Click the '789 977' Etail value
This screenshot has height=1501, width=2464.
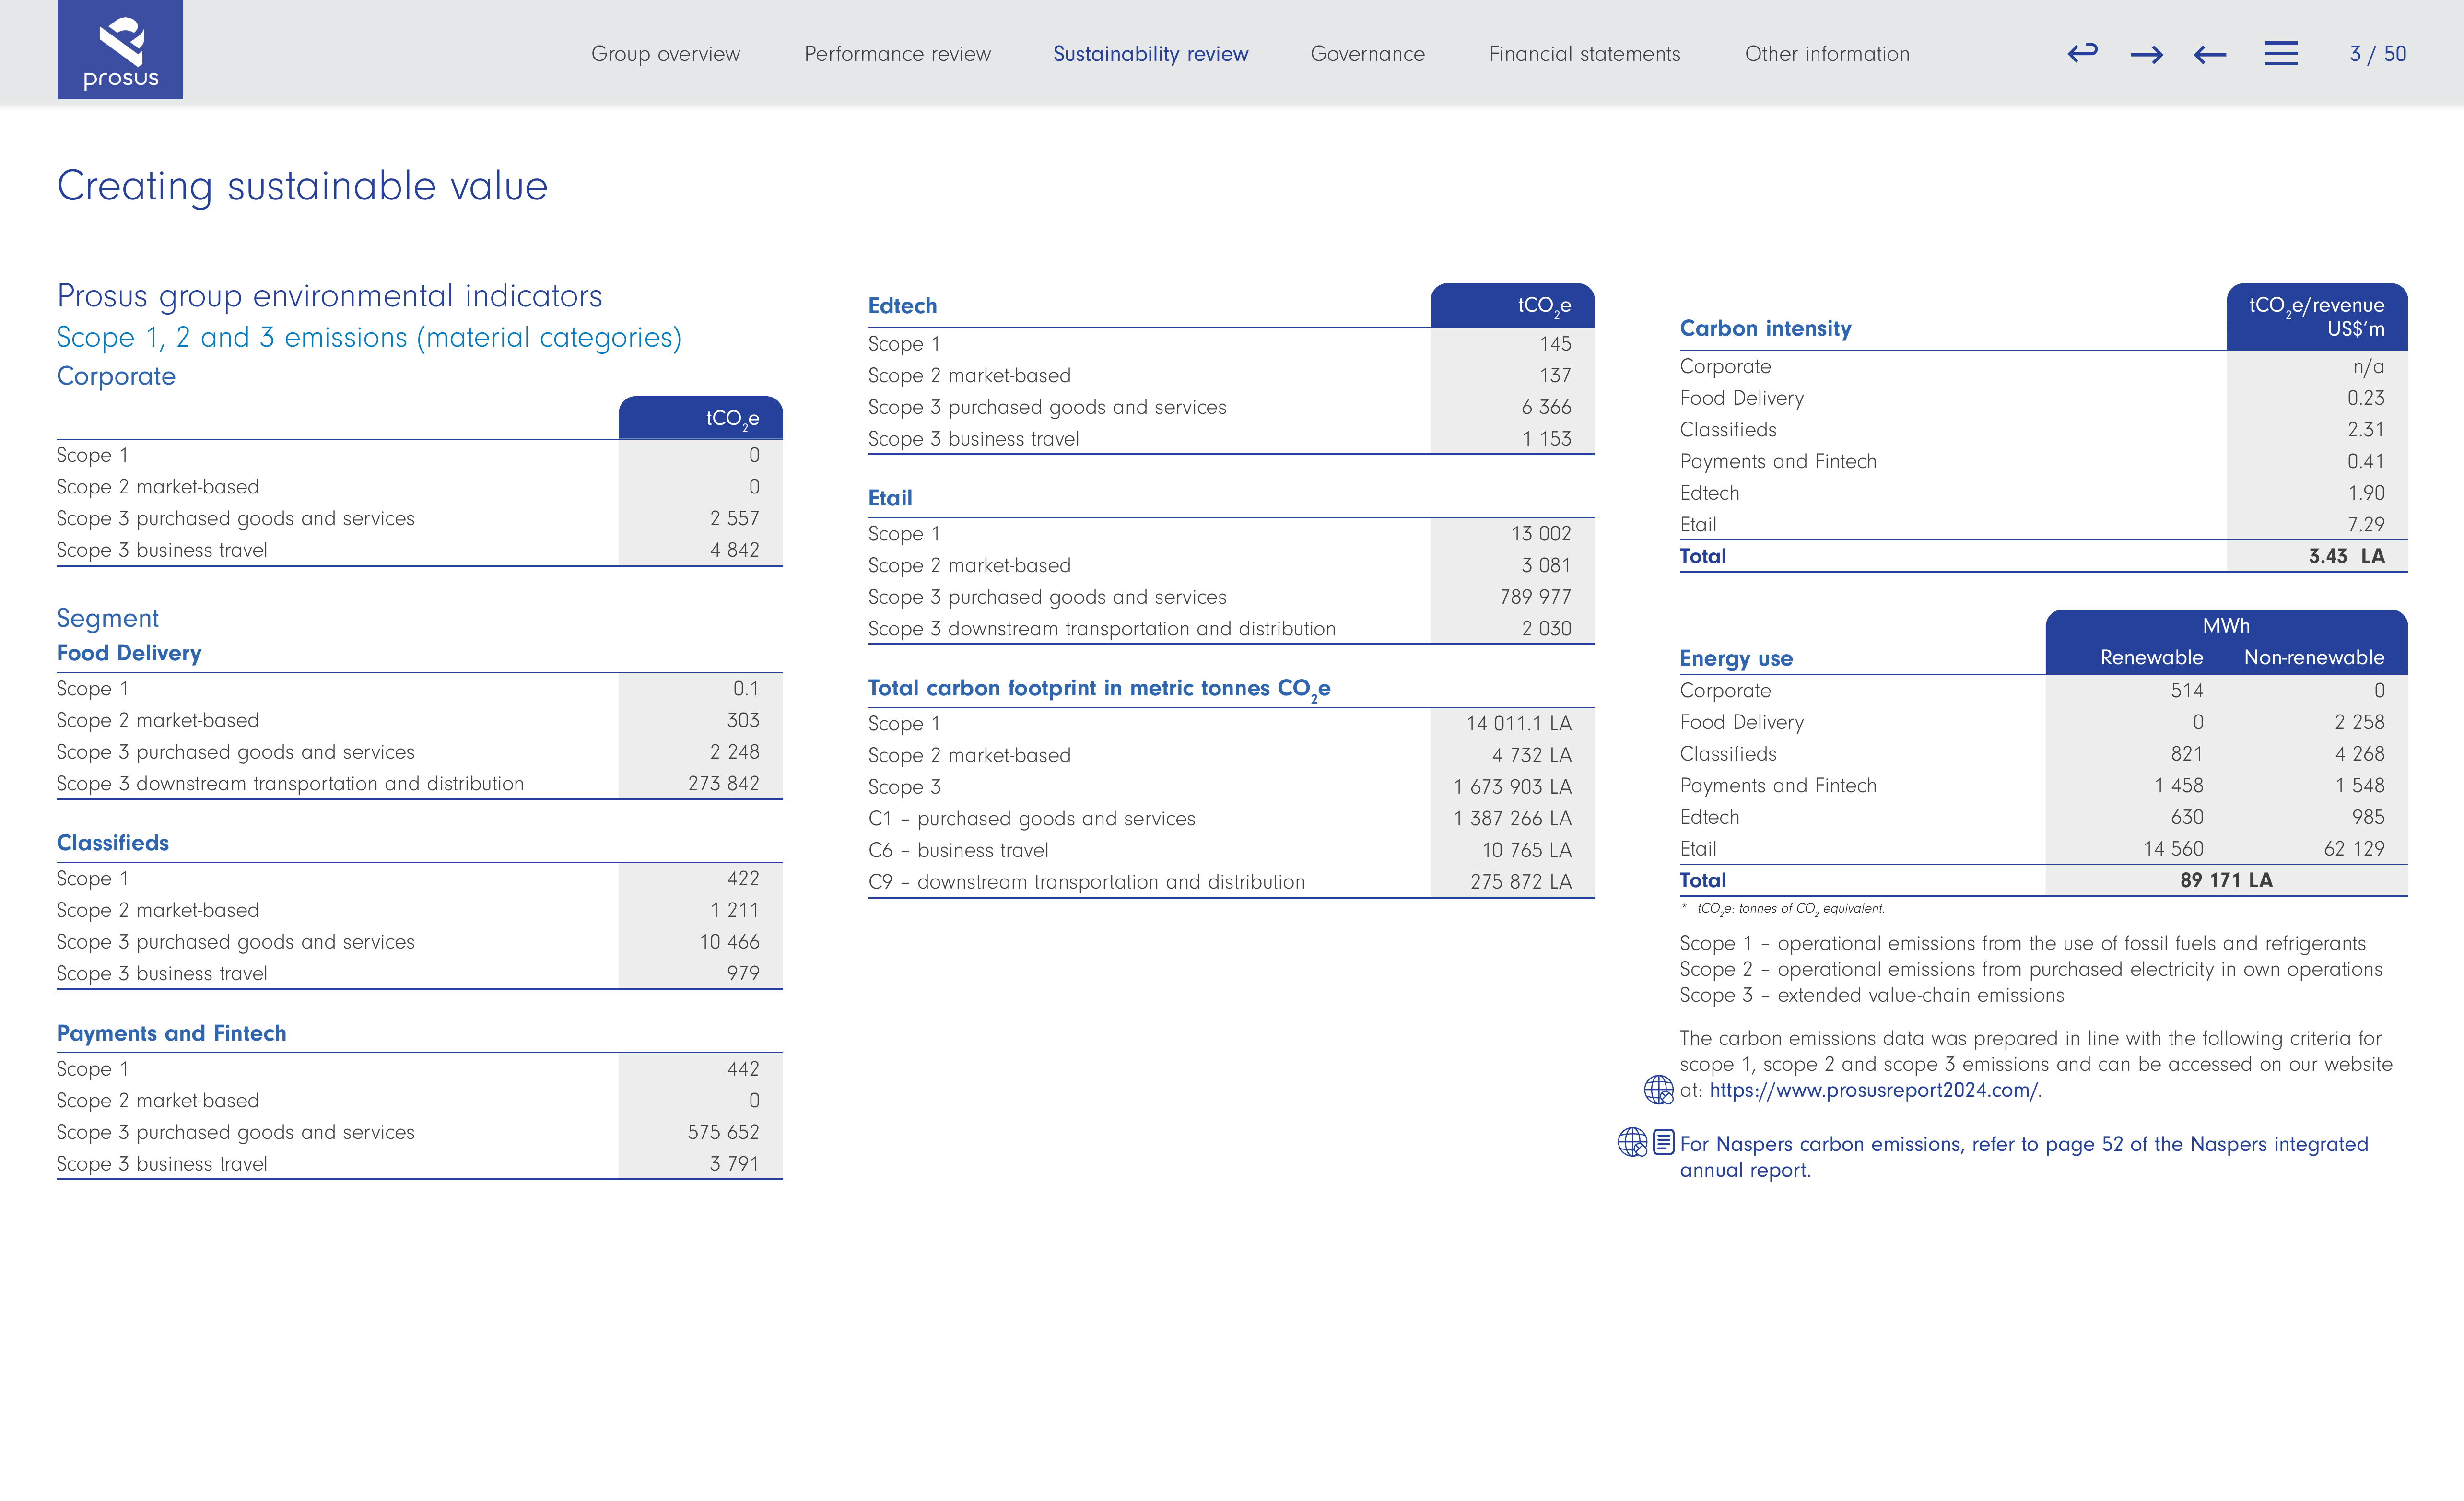[x=1535, y=597]
